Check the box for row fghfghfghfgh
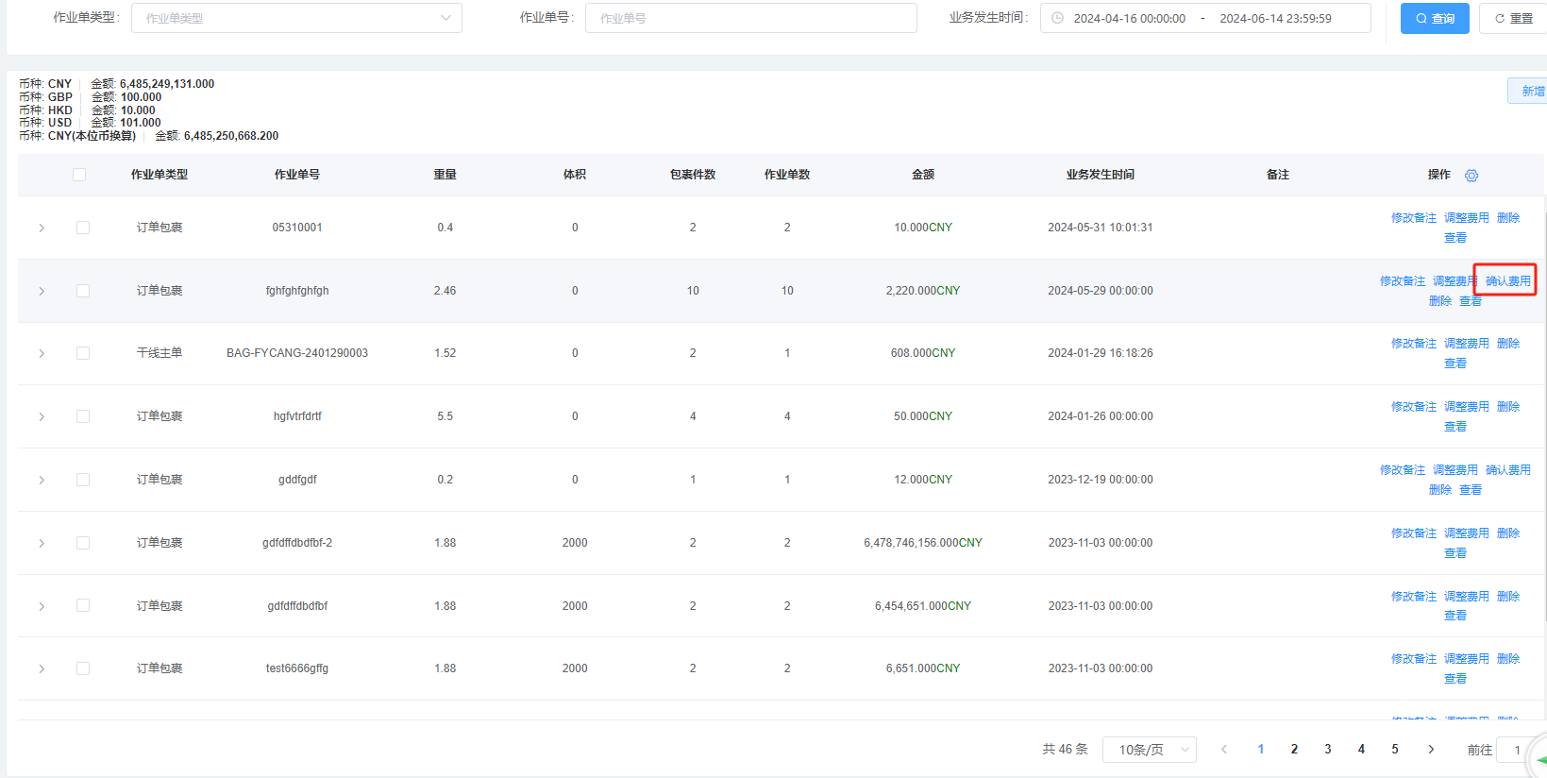 click(x=83, y=291)
